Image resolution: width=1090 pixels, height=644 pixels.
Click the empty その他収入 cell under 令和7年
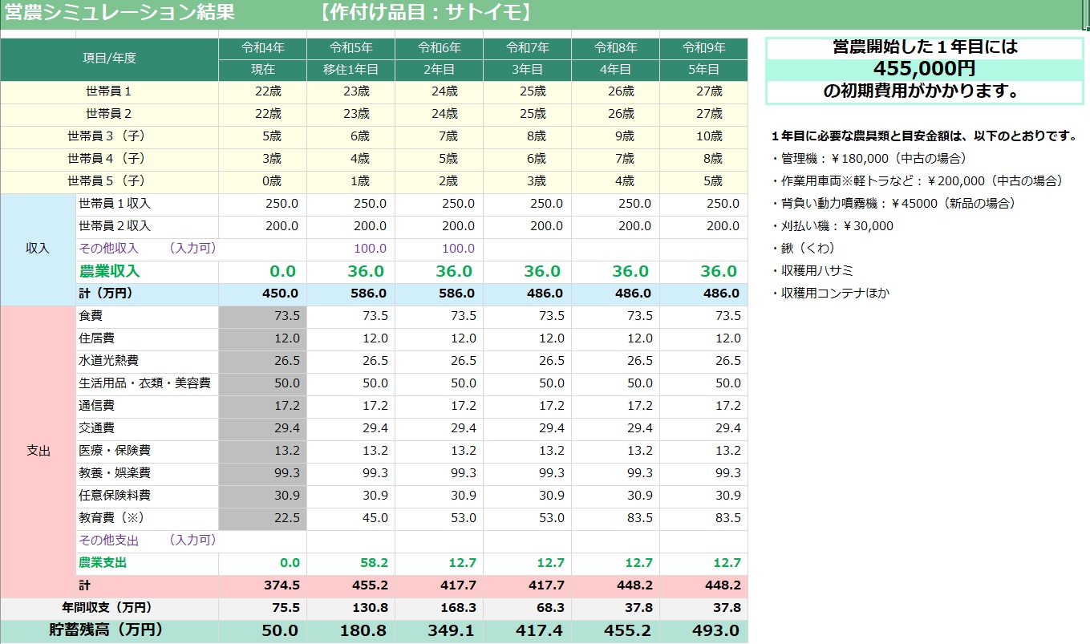pos(527,249)
